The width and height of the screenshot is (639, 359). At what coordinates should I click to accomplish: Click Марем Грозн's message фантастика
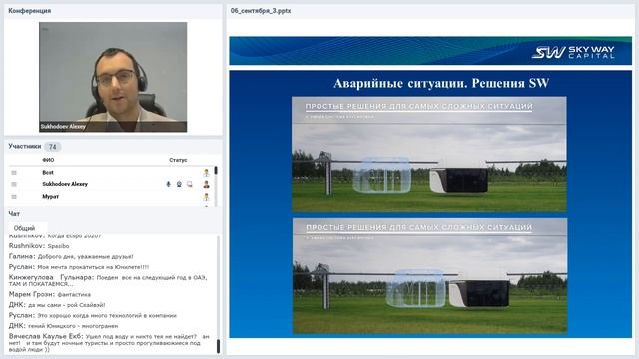pyautogui.click(x=50, y=294)
